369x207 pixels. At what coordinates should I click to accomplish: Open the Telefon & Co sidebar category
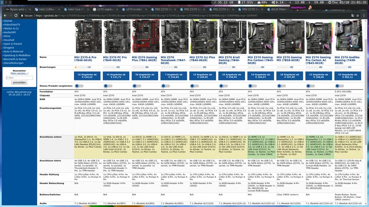(x=11, y=28)
